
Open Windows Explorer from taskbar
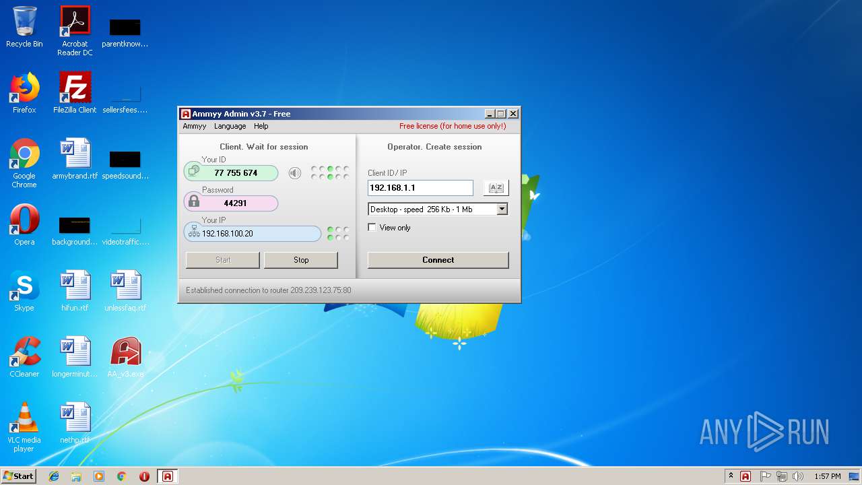point(76,476)
